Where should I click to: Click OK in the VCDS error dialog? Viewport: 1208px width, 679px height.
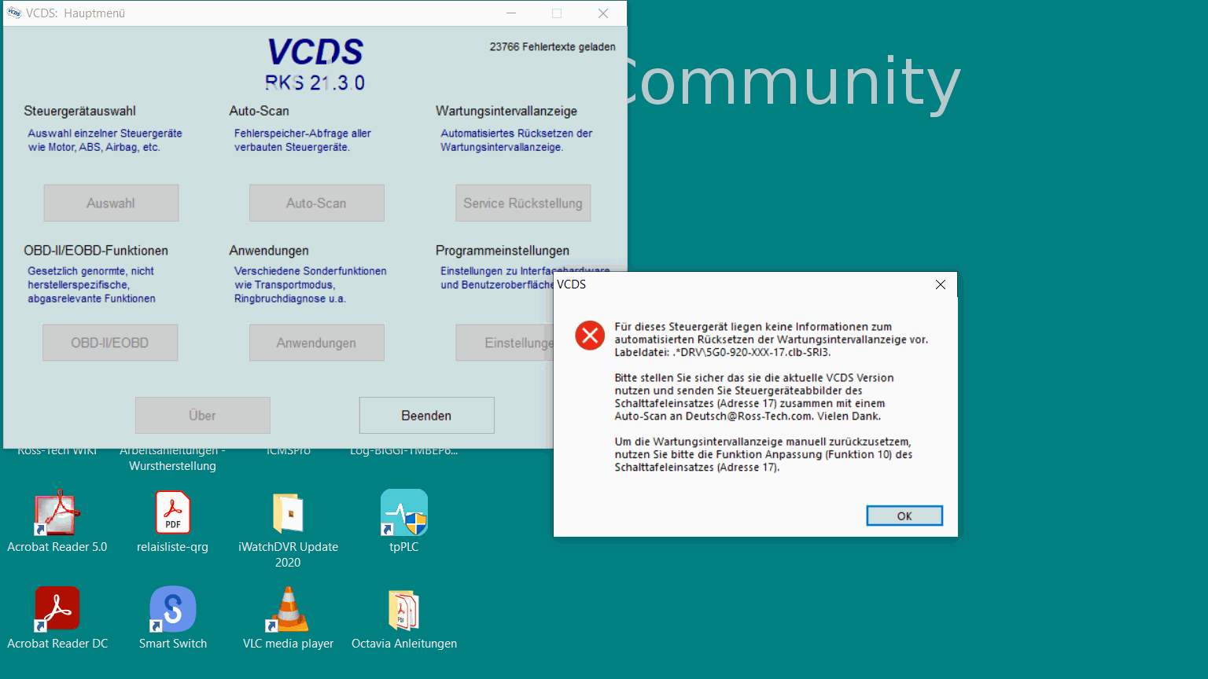(x=904, y=516)
